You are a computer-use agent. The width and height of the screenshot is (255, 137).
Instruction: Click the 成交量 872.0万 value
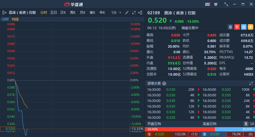point(247,35)
